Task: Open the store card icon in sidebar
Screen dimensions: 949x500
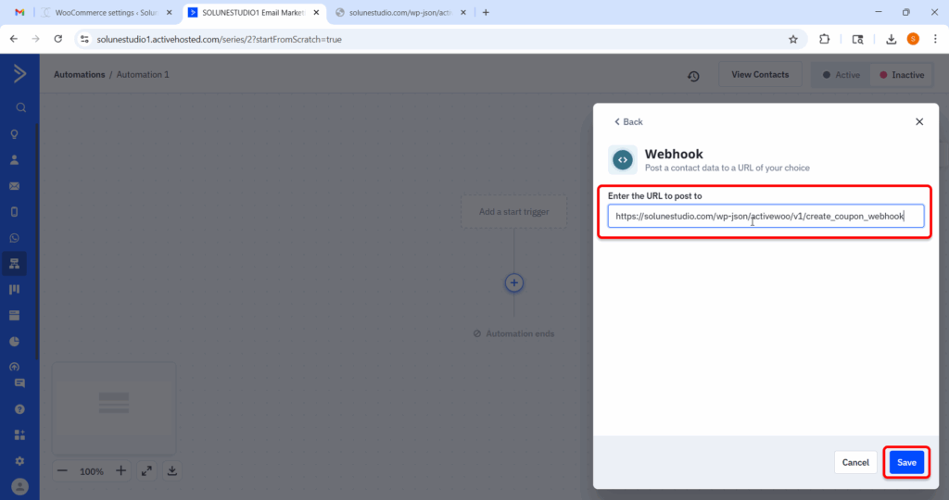Action: coord(15,316)
